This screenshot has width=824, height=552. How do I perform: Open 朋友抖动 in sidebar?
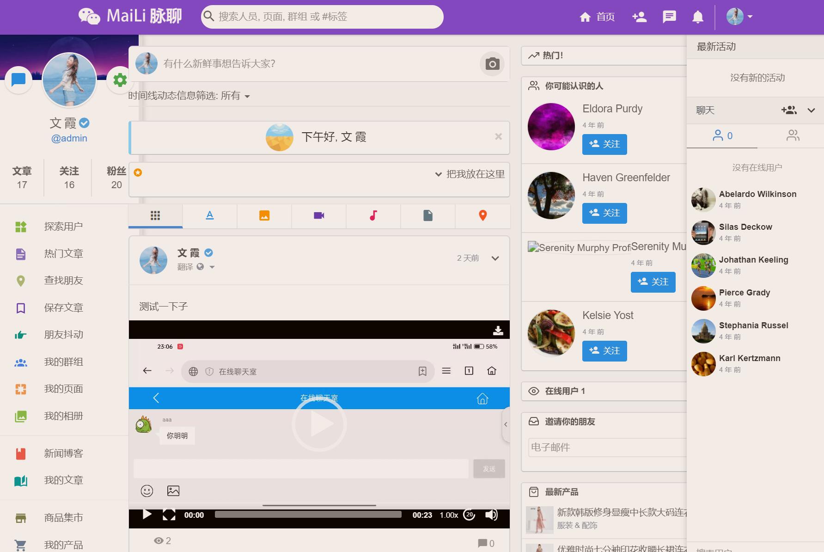click(64, 335)
